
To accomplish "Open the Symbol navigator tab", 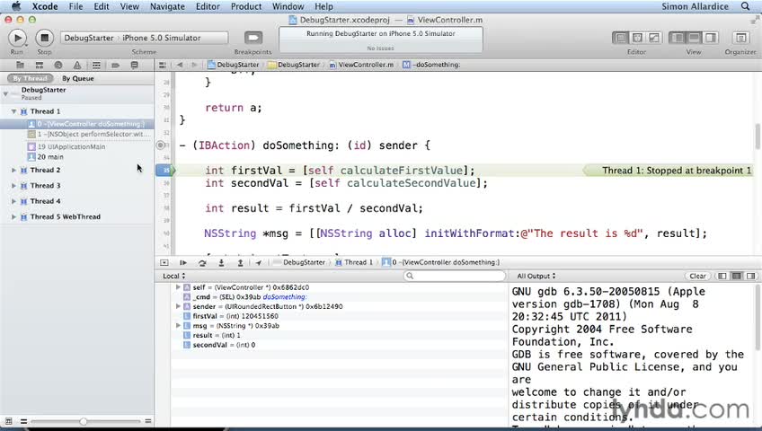I will point(40,65).
